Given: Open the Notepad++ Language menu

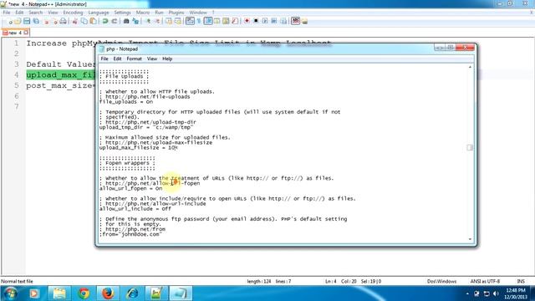Looking at the screenshot, I should [99, 13].
